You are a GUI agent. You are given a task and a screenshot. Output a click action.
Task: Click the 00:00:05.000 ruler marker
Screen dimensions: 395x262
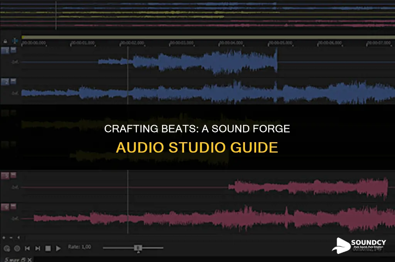tap(280, 43)
